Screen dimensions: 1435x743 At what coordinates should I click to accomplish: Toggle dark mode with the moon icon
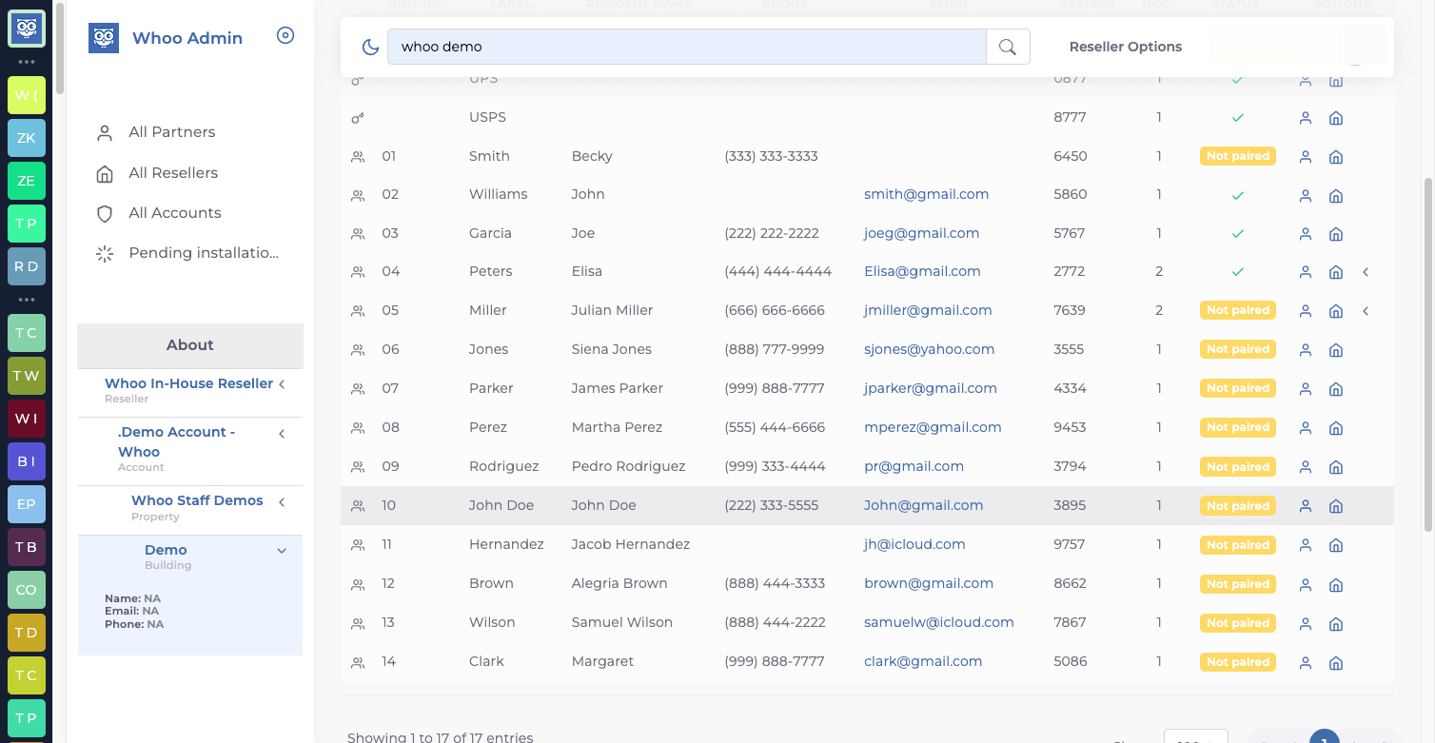[x=371, y=47]
